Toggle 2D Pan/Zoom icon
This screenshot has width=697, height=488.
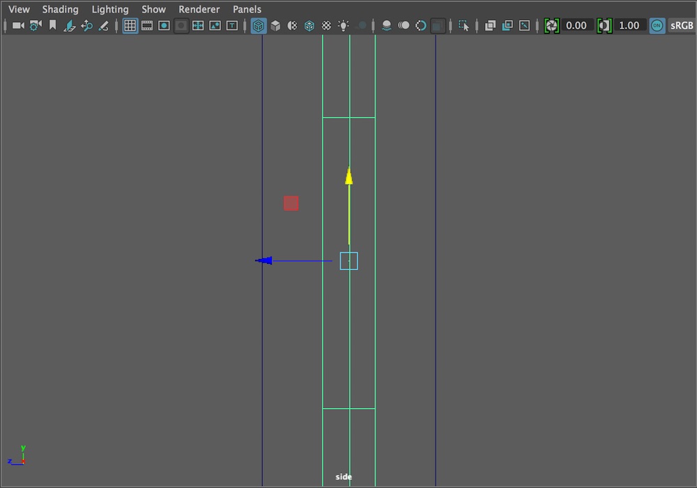pos(86,26)
